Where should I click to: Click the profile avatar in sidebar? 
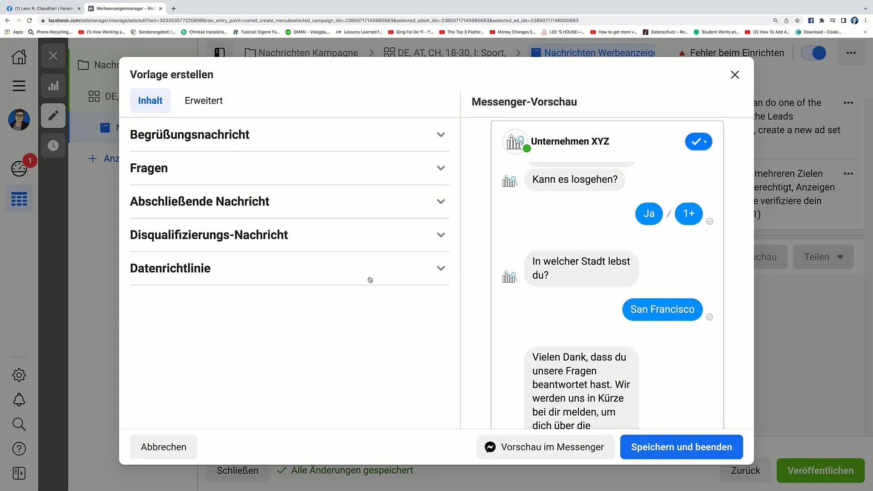click(x=19, y=120)
